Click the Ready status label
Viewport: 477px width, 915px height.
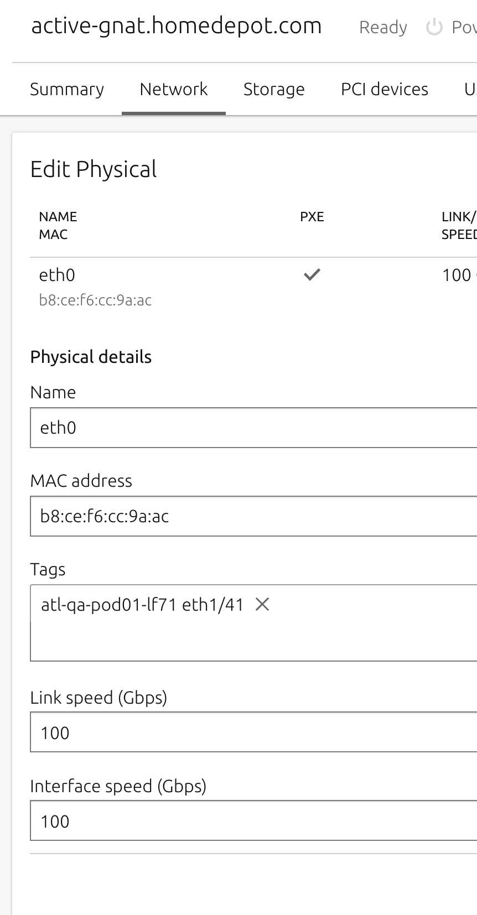382,27
